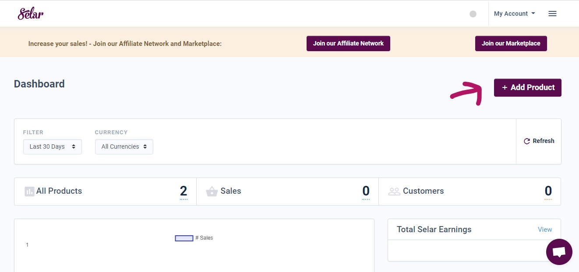
Task: Click the plus icon on Add Product
Action: [504, 87]
